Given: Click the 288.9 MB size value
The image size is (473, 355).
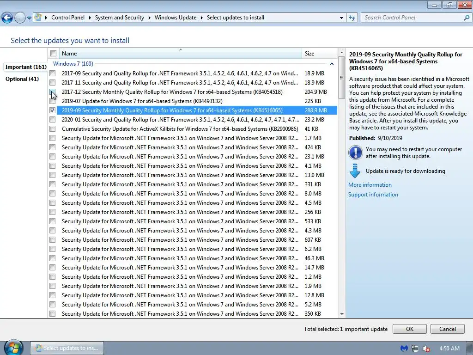Looking at the screenshot, I should (315, 110).
